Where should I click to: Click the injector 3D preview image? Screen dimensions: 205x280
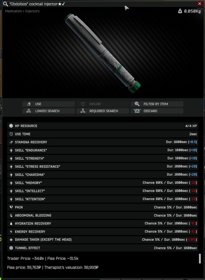pyautogui.click(x=103, y=53)
